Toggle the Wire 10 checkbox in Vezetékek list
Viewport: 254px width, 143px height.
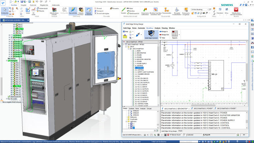tap(11, 74)
